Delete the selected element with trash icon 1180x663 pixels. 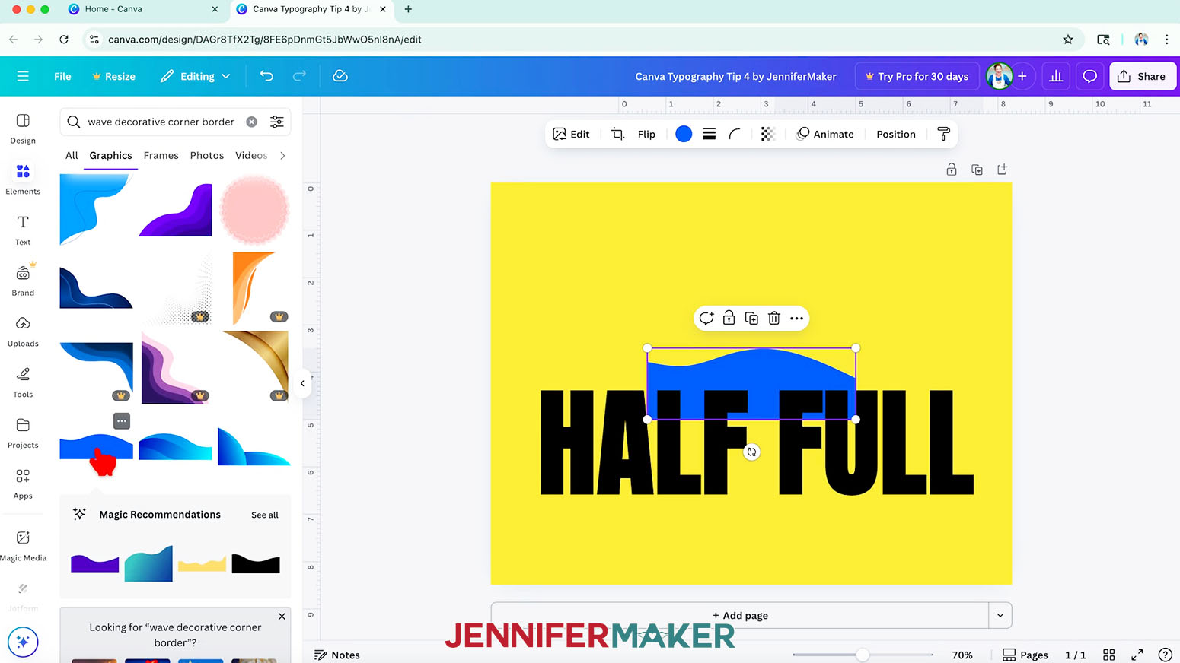point(773,318)
